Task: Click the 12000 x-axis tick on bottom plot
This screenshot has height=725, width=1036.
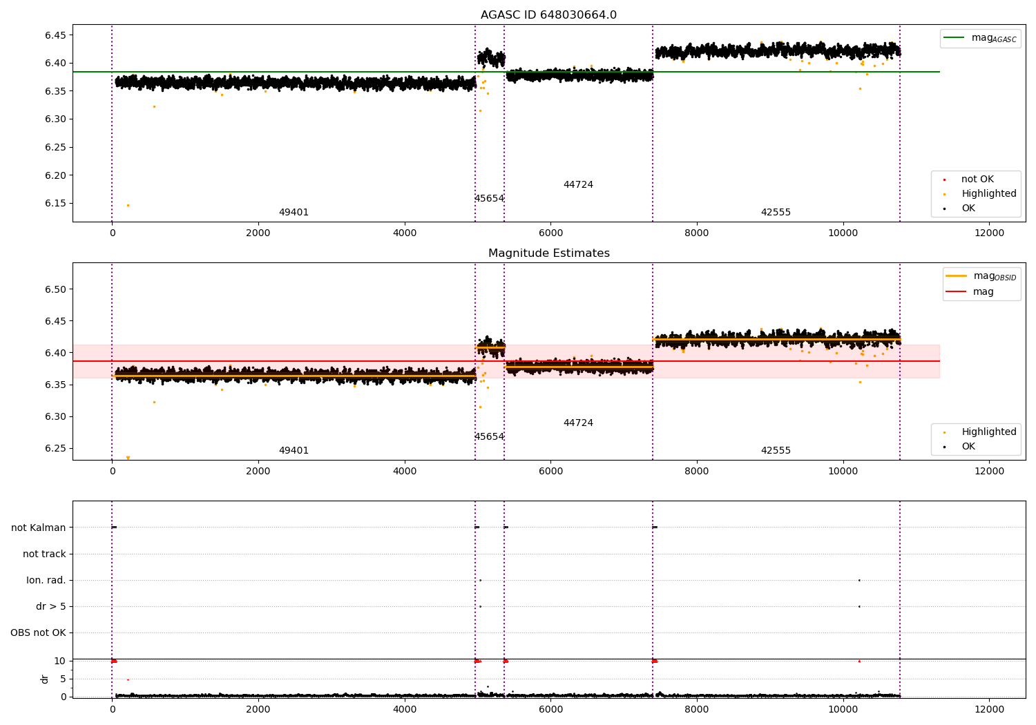Action: coord(989,709)
